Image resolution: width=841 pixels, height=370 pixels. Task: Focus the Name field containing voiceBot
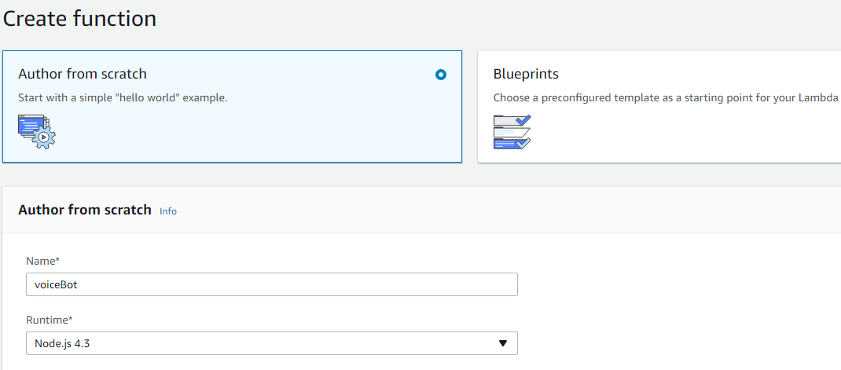point(272,284)
